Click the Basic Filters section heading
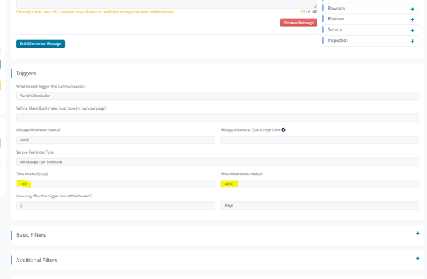The image size is (427, 279). (31, 235)
